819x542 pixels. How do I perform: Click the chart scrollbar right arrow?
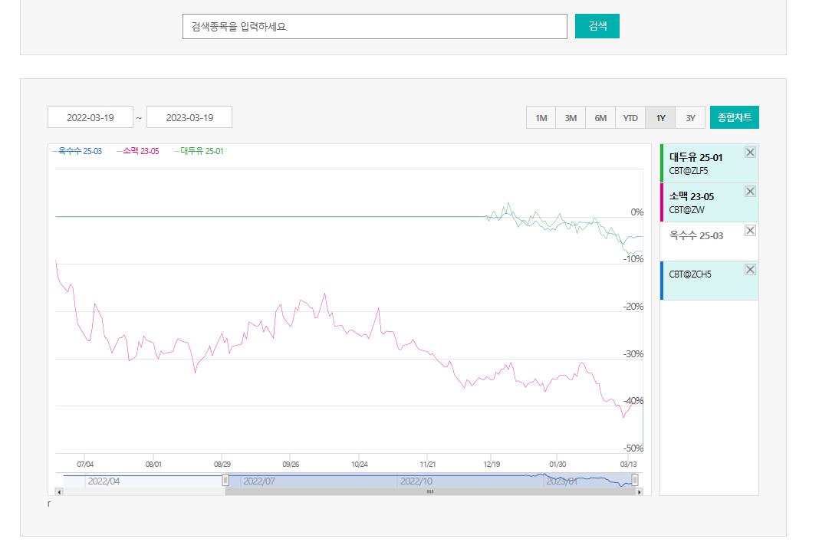pyautogui.click(x=640, y=492)
